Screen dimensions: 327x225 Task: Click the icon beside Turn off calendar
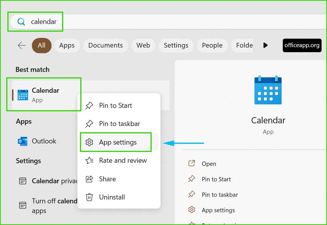[23, 205]
